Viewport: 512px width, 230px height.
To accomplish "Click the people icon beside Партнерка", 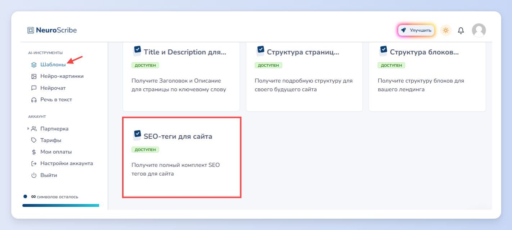I will pyautogui.click(x=34, y=129).
